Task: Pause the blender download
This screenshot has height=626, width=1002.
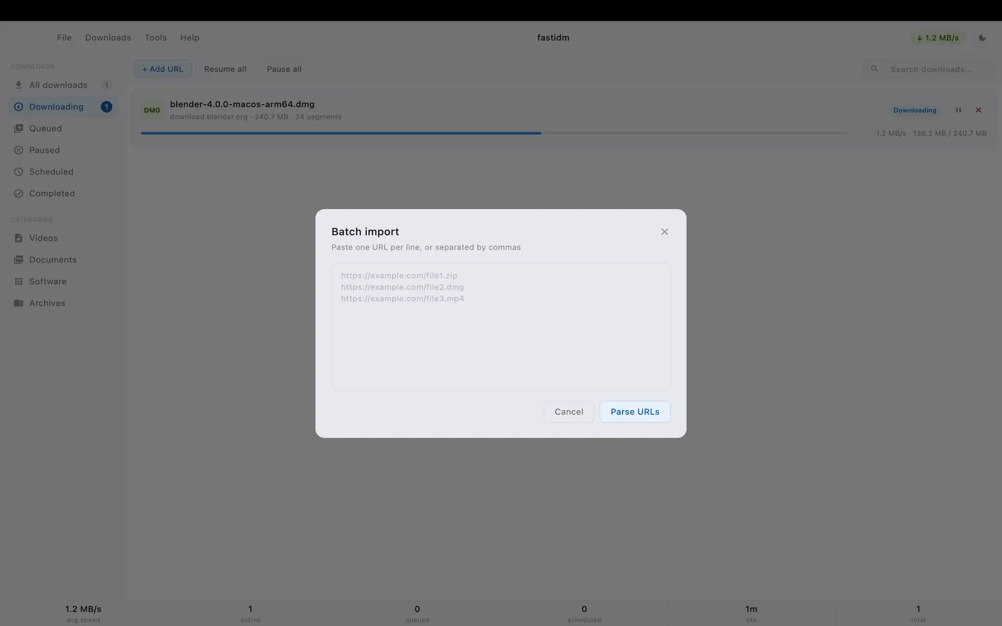Action: [x=958, y=110]
